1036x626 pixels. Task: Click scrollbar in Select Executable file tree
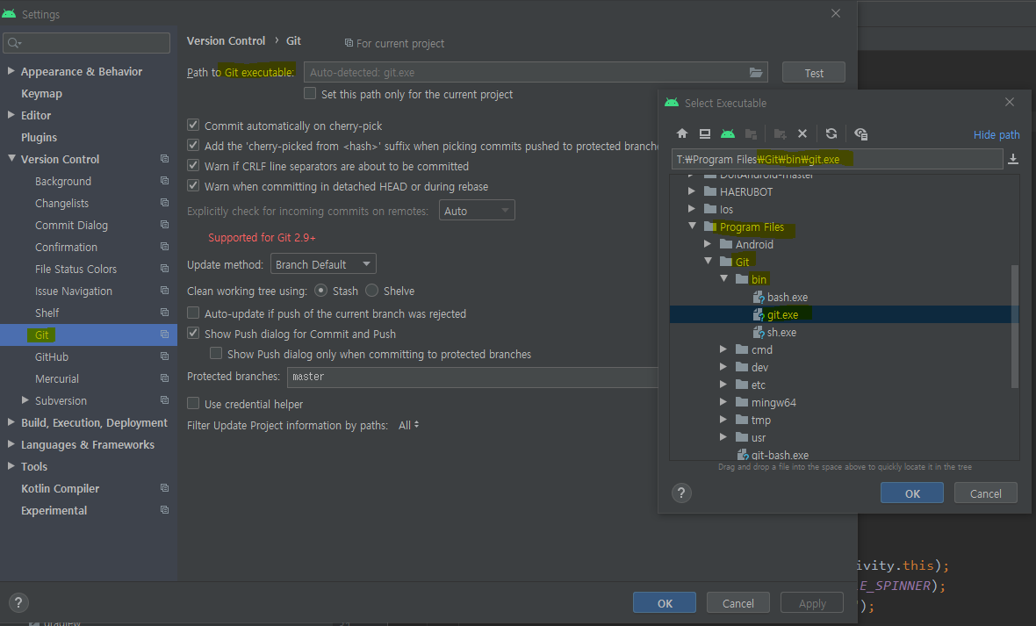tap(1015, 326)
